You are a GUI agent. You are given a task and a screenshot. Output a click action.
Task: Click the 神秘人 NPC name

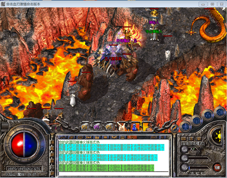[x=154, y=22]
